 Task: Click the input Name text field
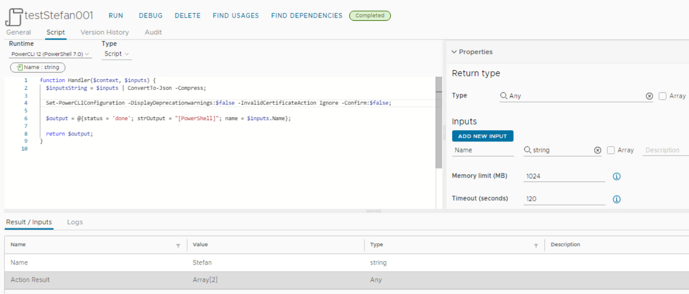(483, 150)
